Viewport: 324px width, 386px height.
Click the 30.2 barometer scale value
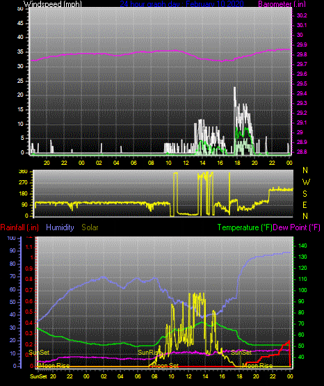(302, 15)
